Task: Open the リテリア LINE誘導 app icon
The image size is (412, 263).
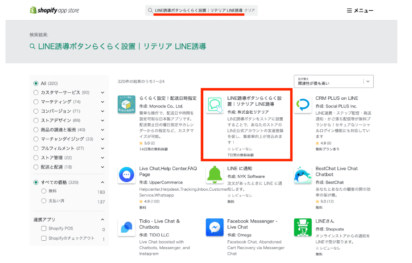Action: [214, 104]
